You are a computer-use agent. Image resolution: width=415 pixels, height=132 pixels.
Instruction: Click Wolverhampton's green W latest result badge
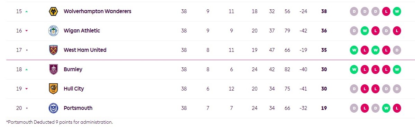pyautogui.click(x=397, y=11)
